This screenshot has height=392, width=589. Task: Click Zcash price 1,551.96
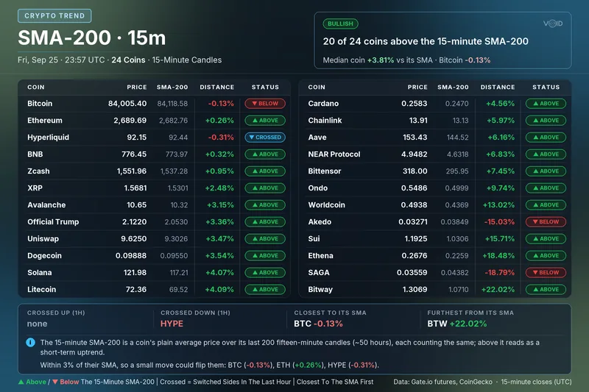132,171
